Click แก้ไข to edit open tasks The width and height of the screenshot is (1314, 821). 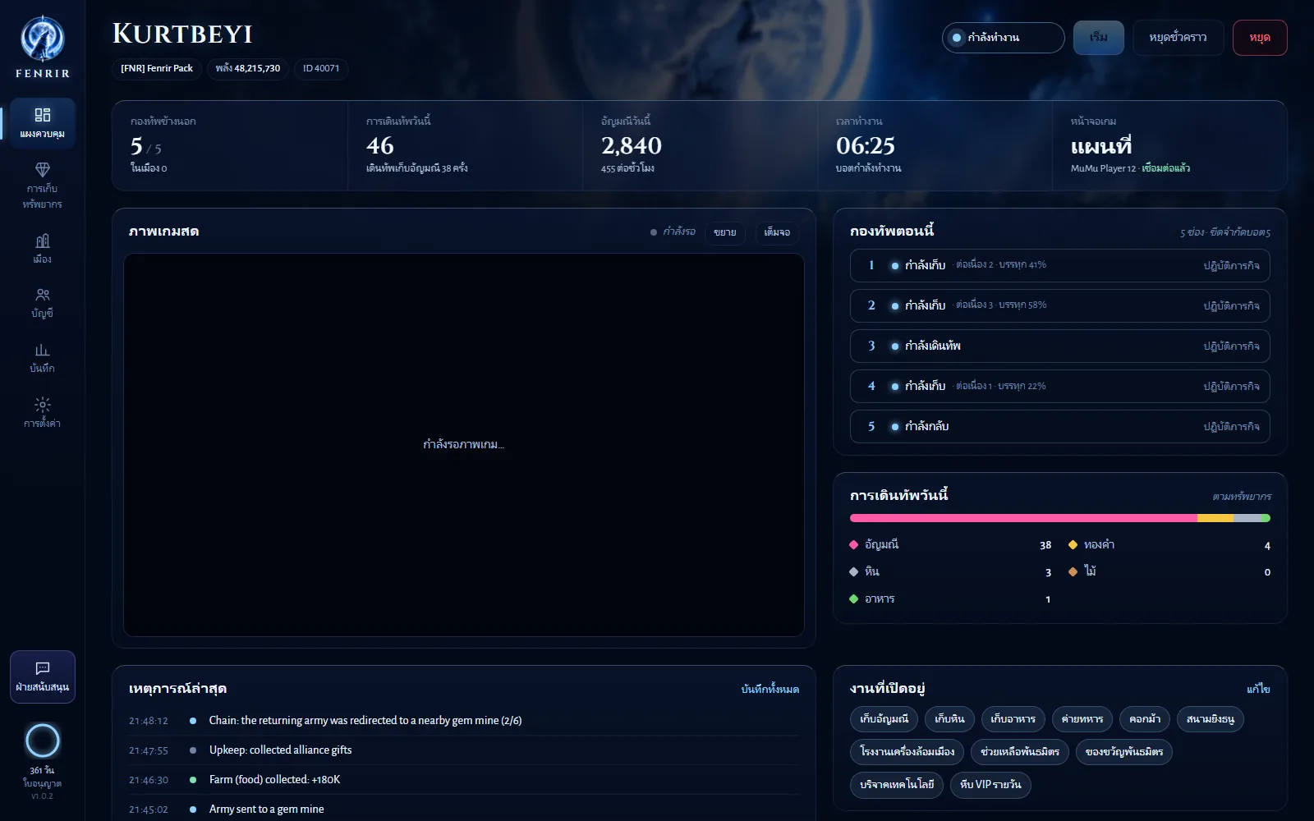click(1258, 689)
